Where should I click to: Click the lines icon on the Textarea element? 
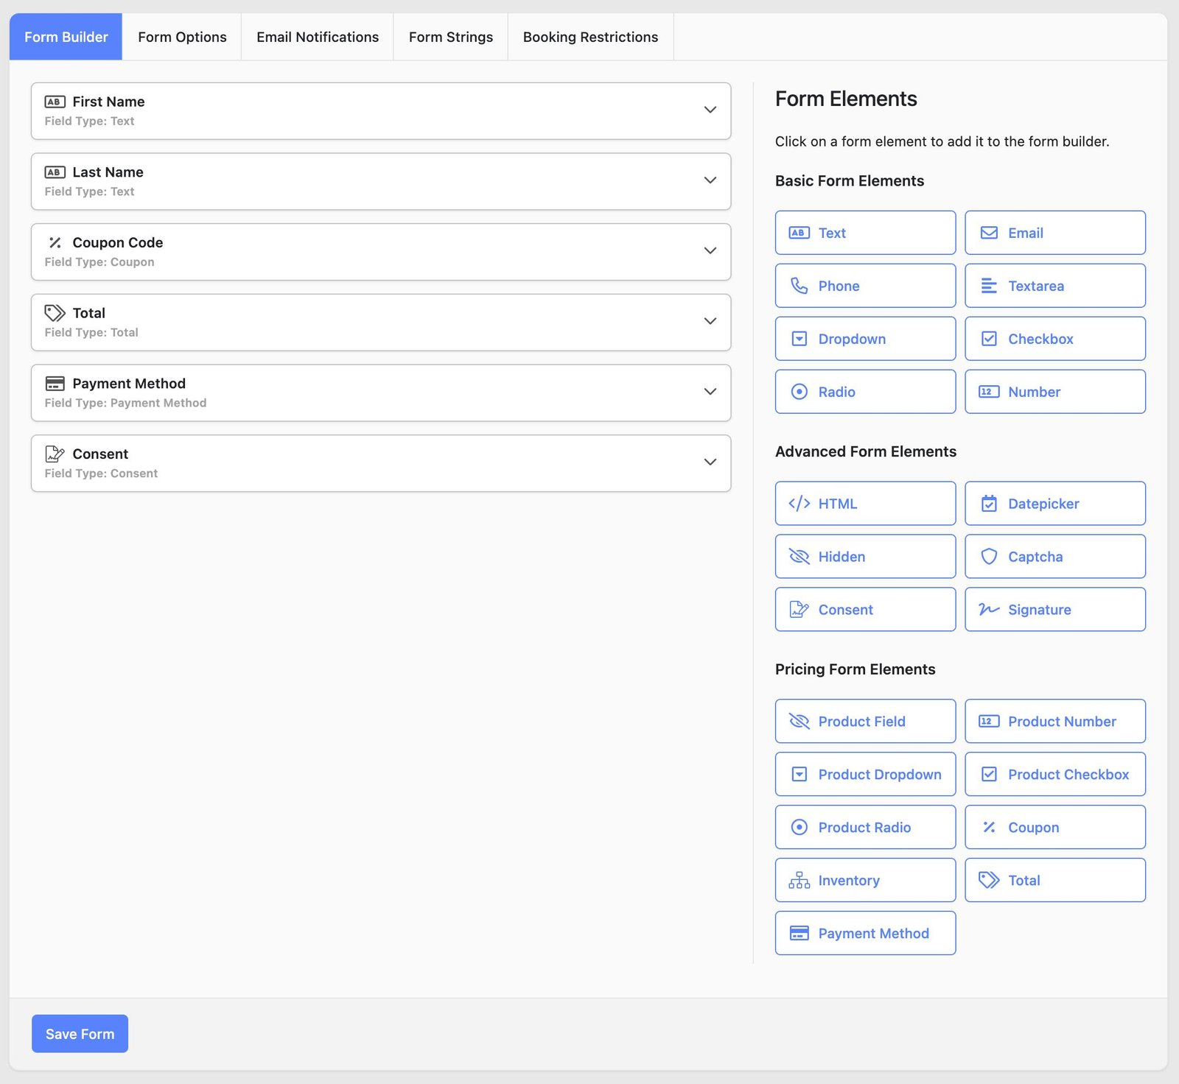pyautogui.click(x=989, y=286)
